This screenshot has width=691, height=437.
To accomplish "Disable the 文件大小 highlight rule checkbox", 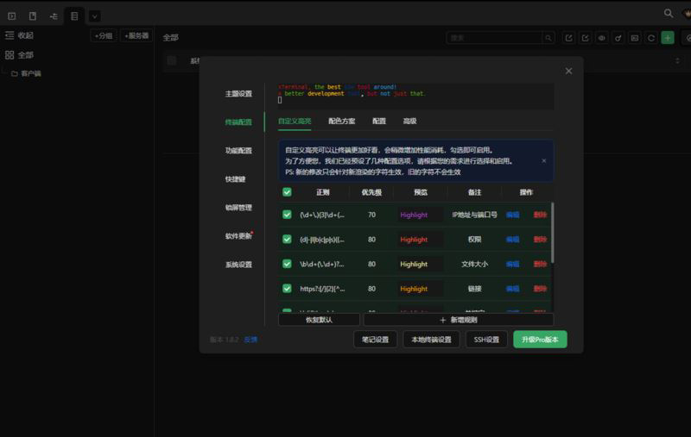I will point(287,264).
